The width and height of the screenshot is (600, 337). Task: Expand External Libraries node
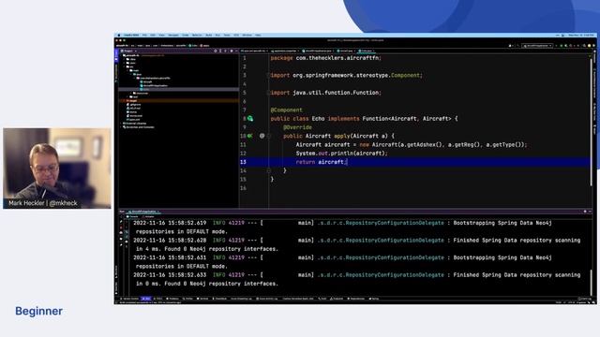point(121,124)
